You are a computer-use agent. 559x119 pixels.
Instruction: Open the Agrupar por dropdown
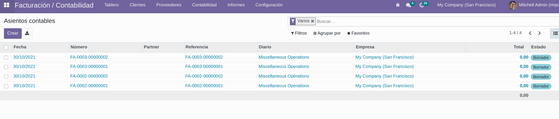[327, 33]
